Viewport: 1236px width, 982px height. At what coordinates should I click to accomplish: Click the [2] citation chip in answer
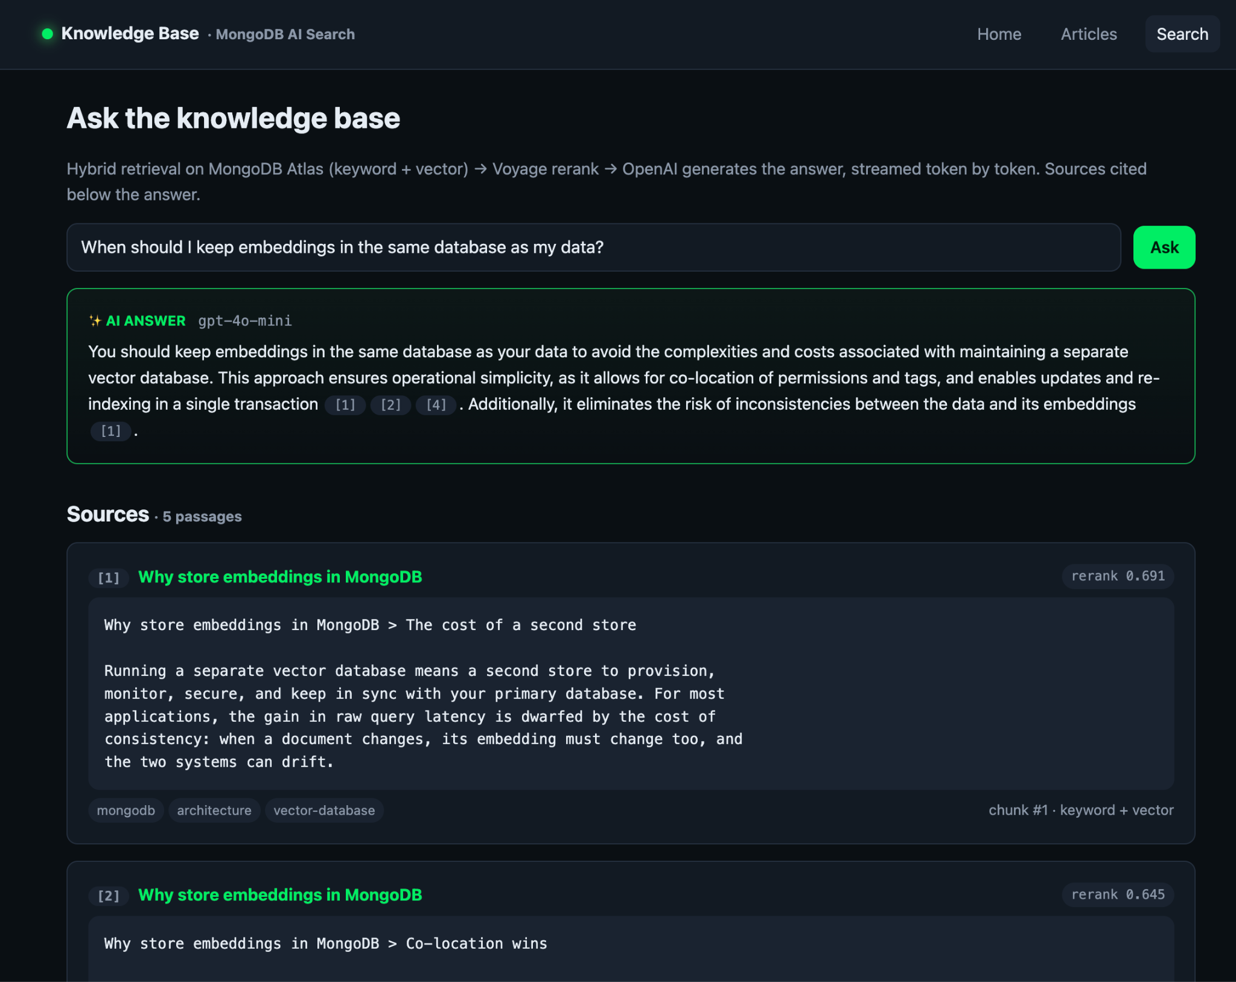[390, 405]
